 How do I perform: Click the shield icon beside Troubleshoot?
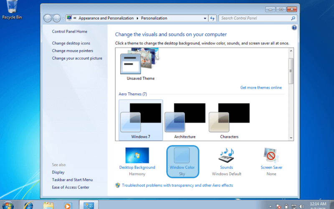tap(118, 185)
